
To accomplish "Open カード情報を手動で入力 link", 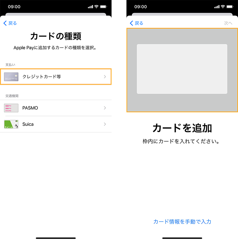I will pos(182,222).
